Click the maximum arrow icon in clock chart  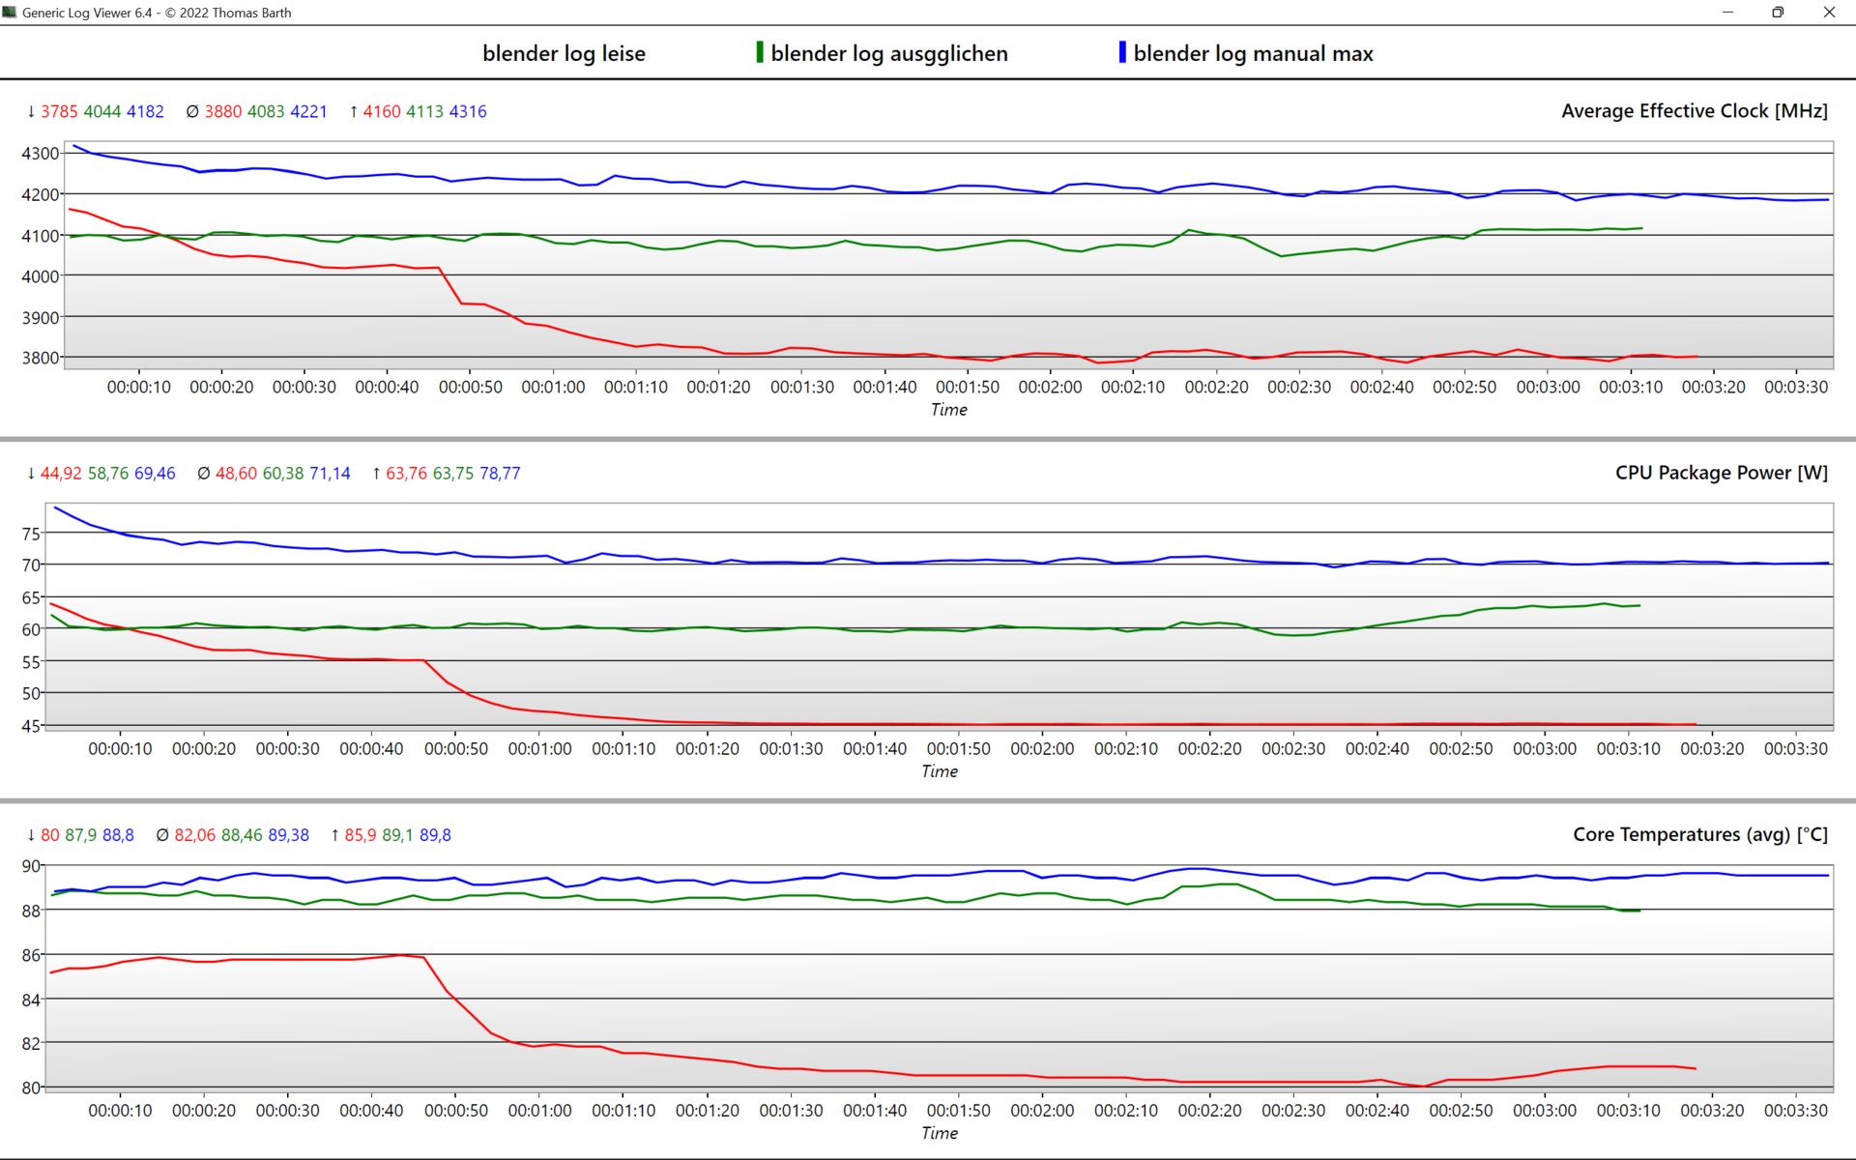click(x=354, y=112)
